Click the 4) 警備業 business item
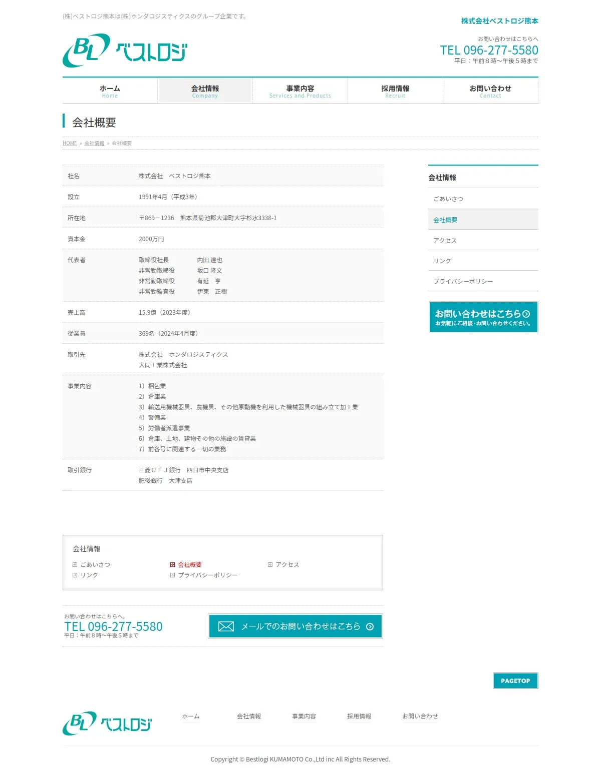The width and height of the screenshot is (601, 779). 152,418
